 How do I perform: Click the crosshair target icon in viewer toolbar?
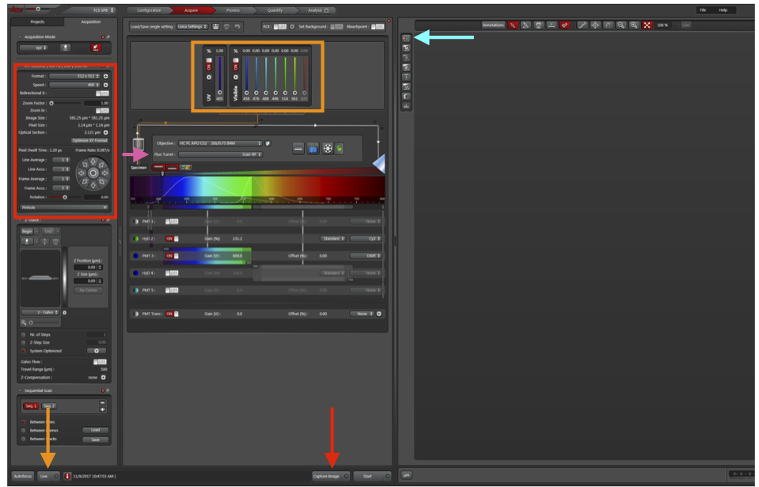point(595,25)
